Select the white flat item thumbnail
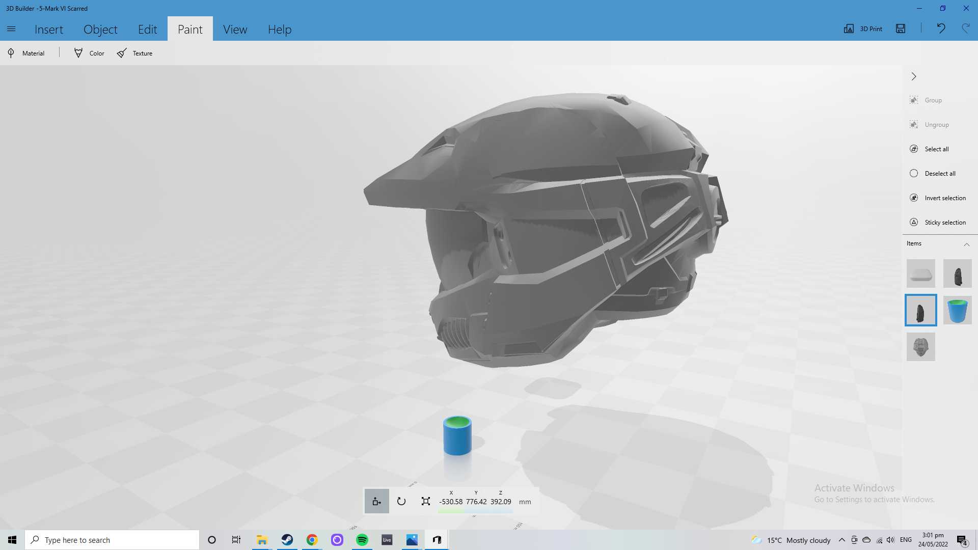The image size is (978, 550). click(x=921, y=273)
